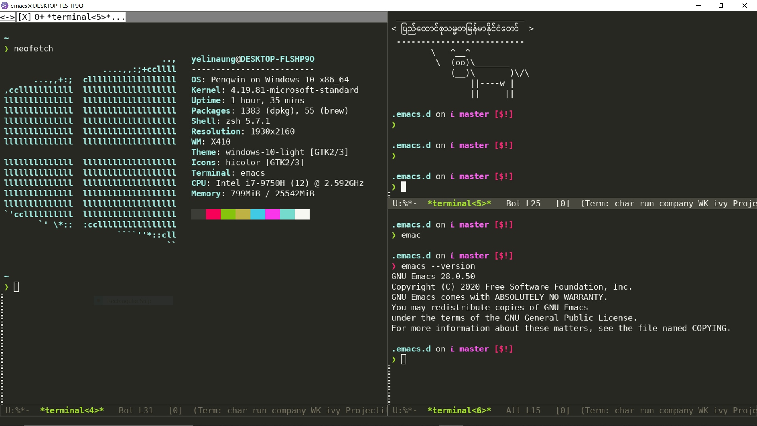Click the 'Theme: windows-10-light' line
Viewport: 757px width, 426px height.
click(x=270, y=152)
